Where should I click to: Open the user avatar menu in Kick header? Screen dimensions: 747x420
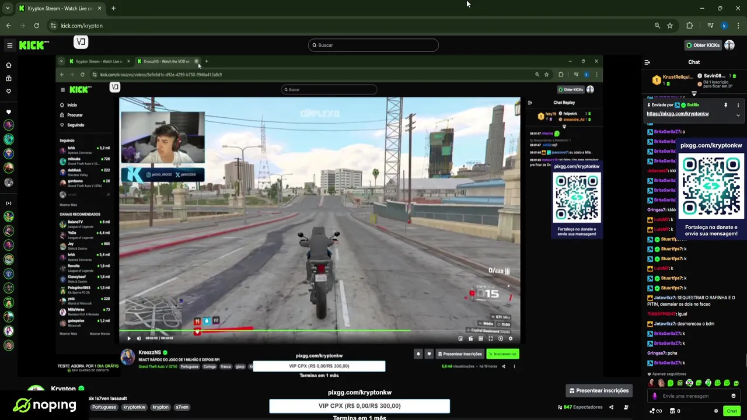coord(729,45)
